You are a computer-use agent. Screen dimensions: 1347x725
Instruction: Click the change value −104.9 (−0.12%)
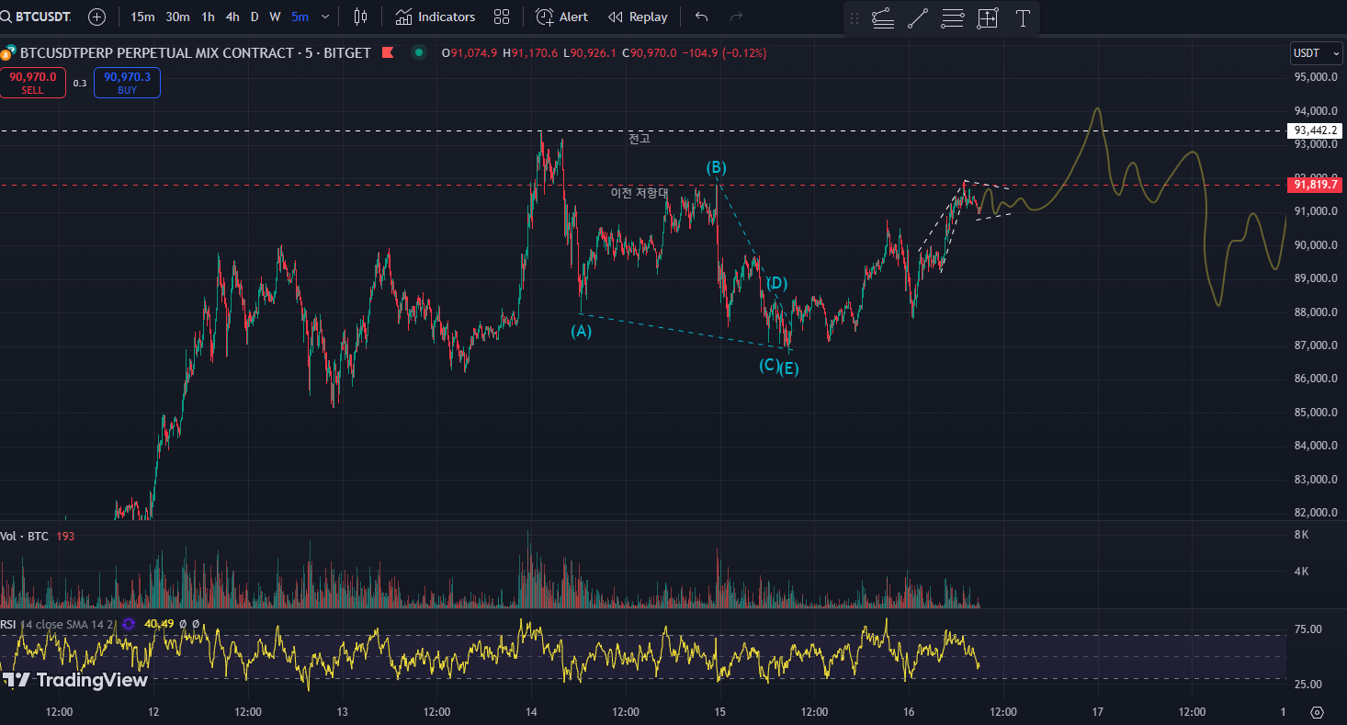(x=724, y=53)
